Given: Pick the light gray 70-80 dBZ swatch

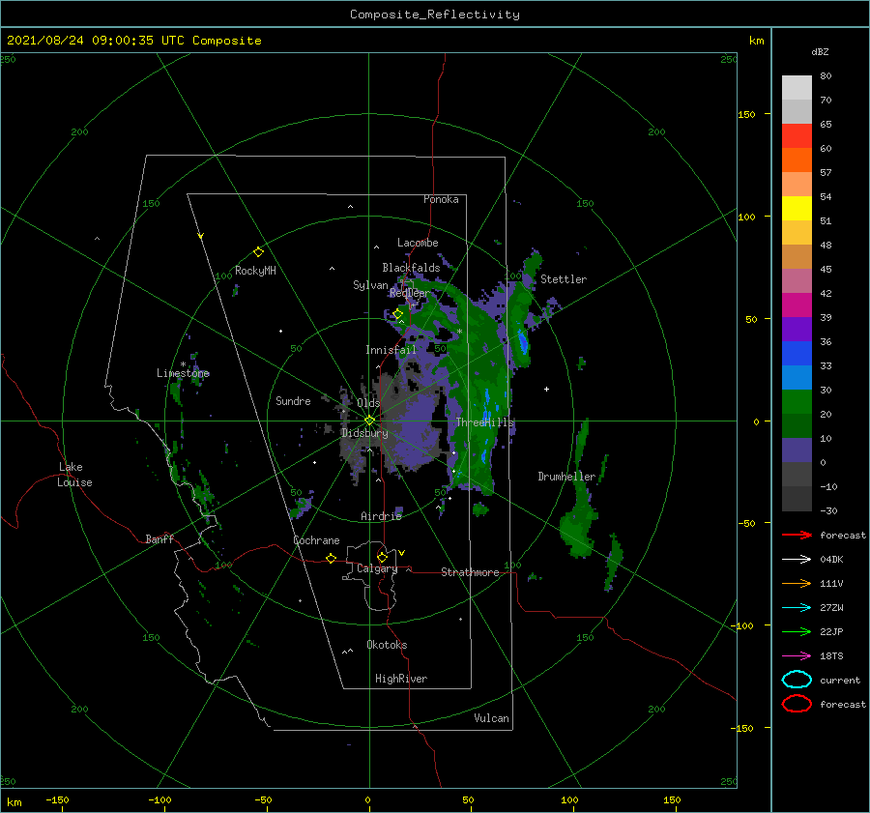Looking at the screenshot, I should 797,88.
